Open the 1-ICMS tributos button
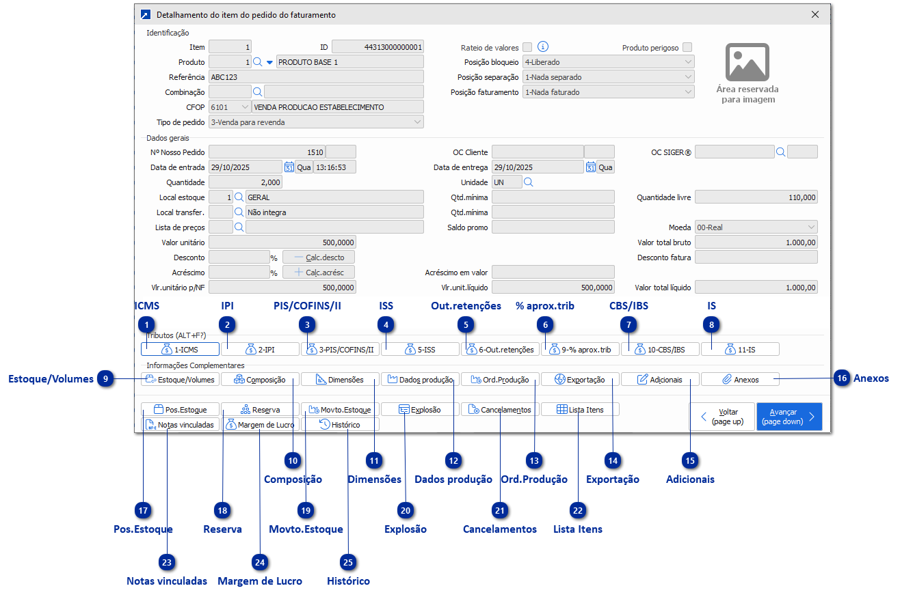The width and height of the screenshot is (900, 599). (x=180, y=349)
